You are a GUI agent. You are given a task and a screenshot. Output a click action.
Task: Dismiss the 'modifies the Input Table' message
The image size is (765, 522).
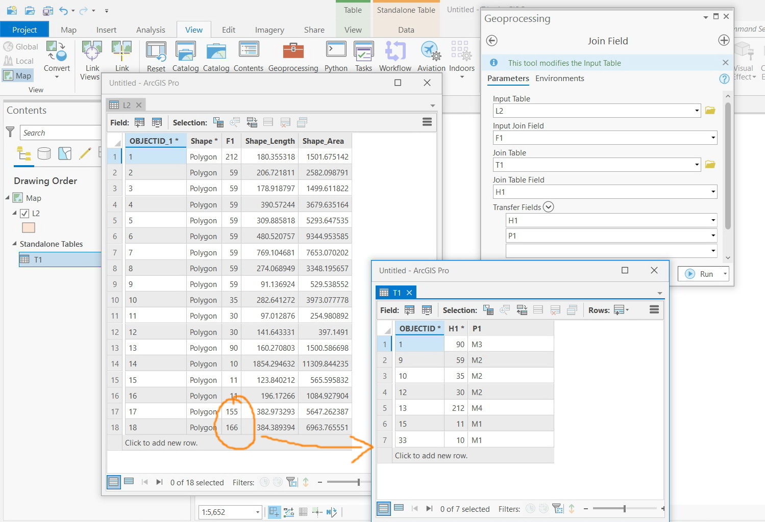point(725,62)
